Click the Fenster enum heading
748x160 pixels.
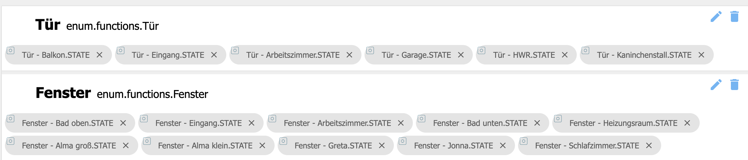pyautogui.click(x=63, y=93)
